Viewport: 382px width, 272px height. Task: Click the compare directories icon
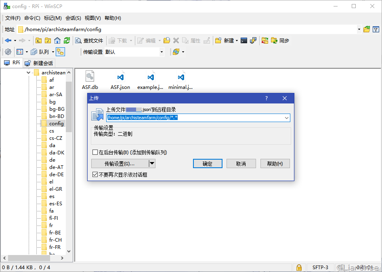pyautogui.click(x=265, y=40)
